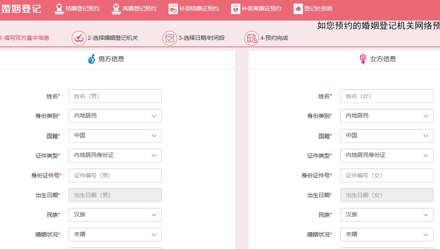Open the male 婚姻状况 dropdown
This screenshot has width=440, height=249.
[x=115, y=235]
